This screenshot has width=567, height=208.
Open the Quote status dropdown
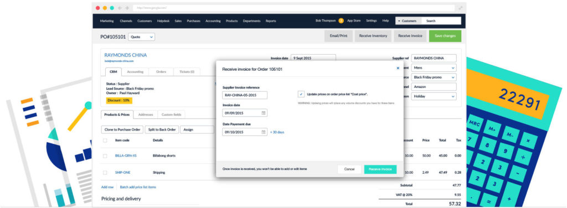tap(141, 37)
